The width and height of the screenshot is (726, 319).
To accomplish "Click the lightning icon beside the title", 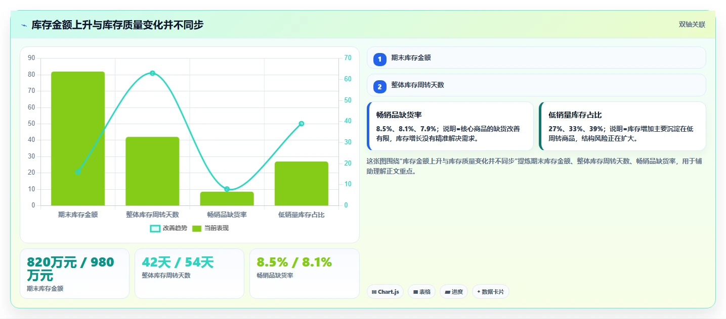I will point(24,25).
